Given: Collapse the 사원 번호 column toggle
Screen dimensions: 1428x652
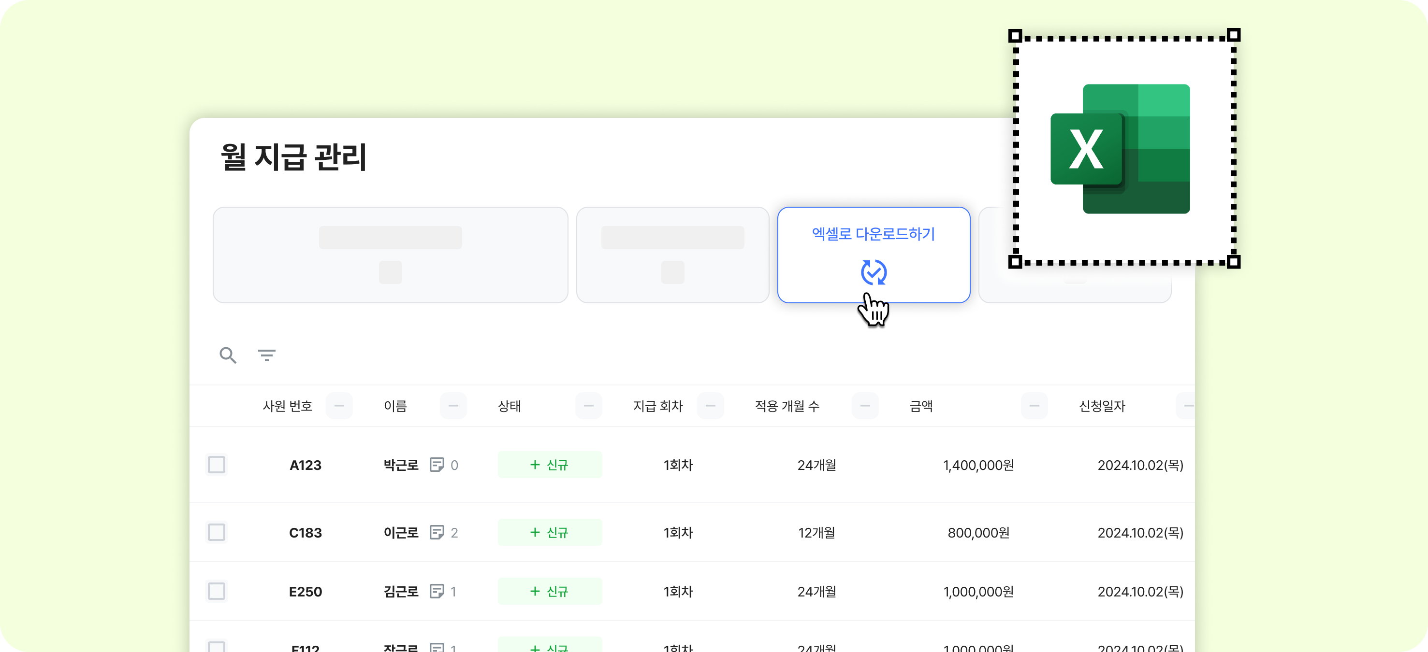Looking at the screenshot, I should (339, 406).
